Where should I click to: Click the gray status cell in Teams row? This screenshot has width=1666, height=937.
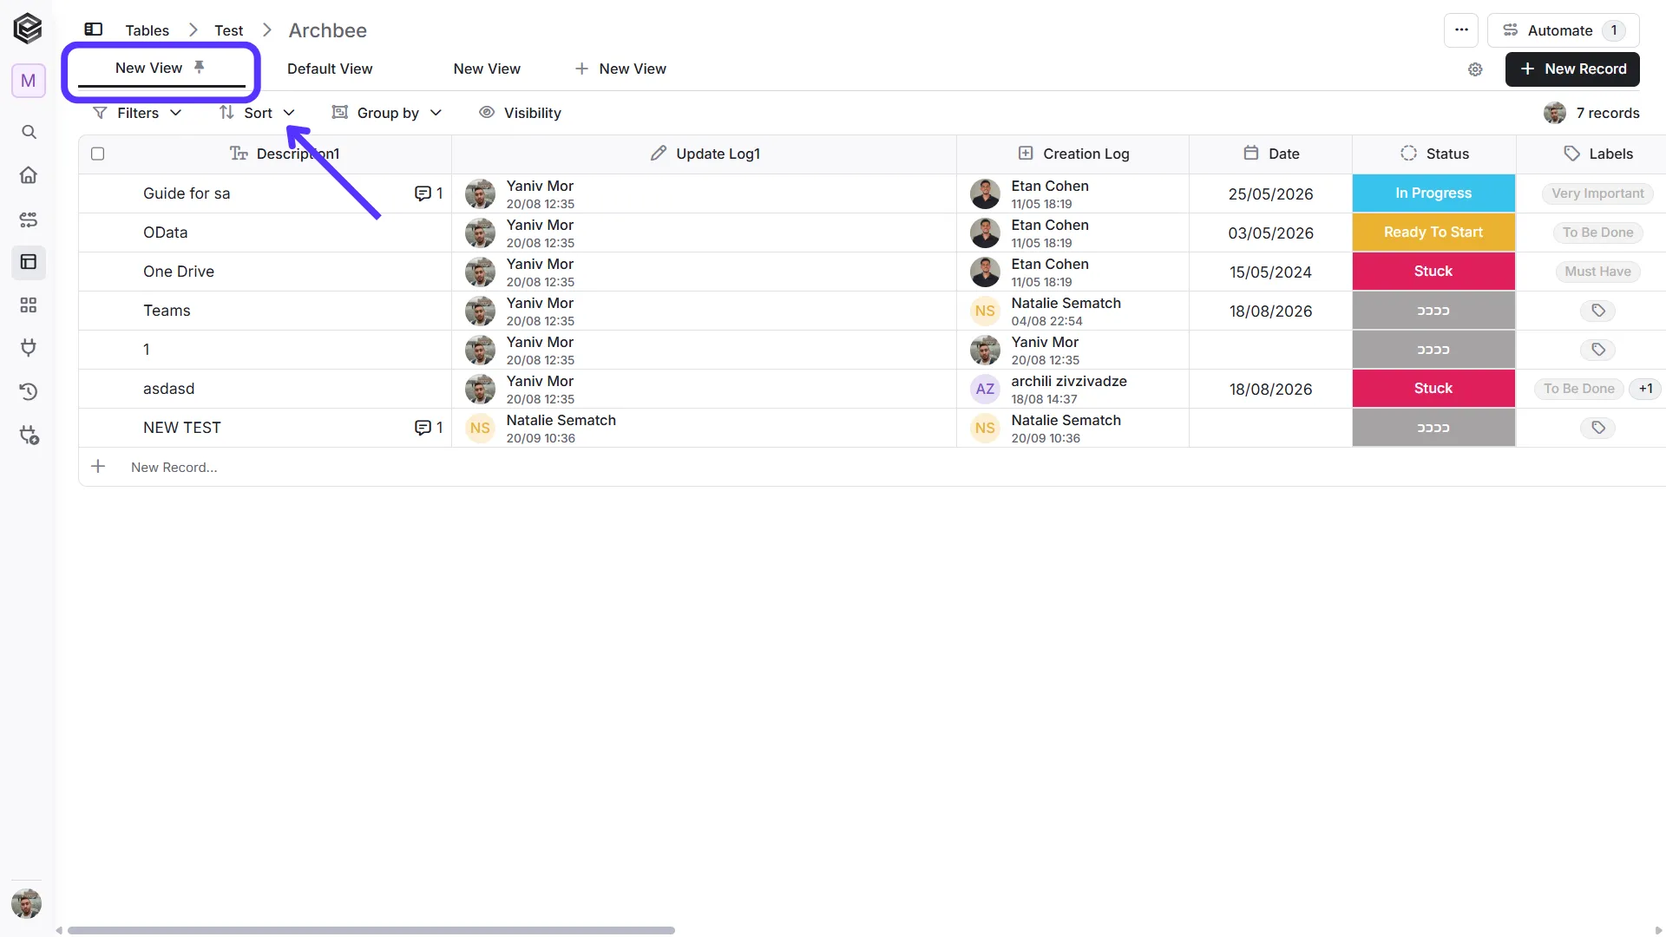coord(1433,311)
